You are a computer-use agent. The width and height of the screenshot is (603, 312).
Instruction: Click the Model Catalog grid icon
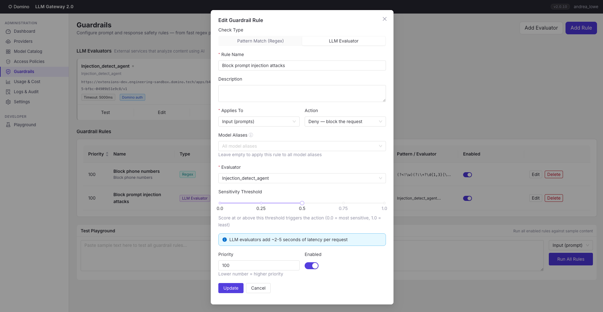(8, 52)
